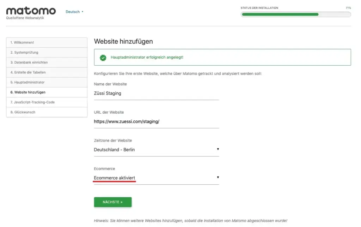Expand the Zeitzone der Website dropdown

156,150
